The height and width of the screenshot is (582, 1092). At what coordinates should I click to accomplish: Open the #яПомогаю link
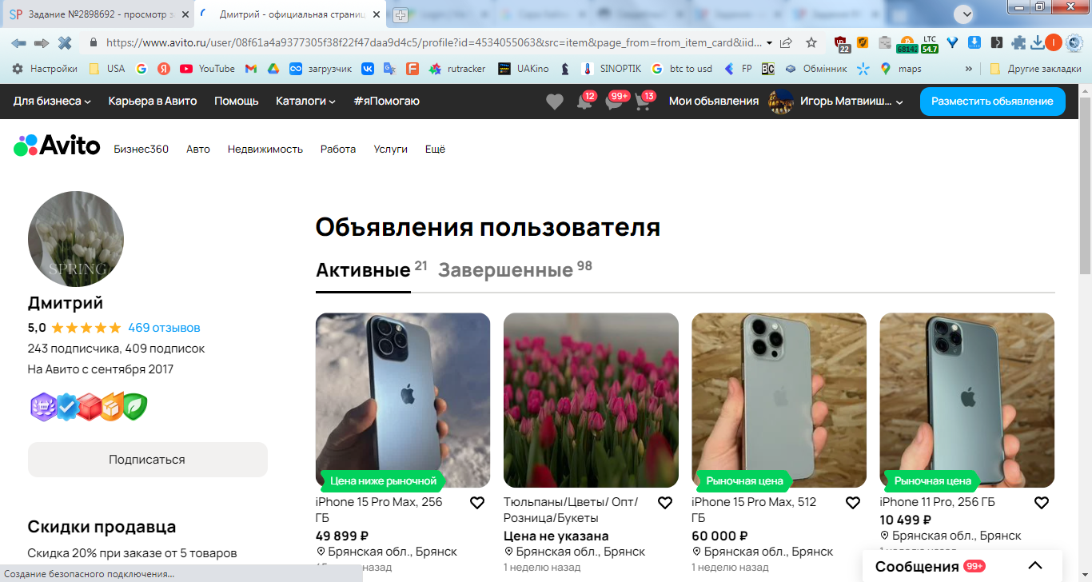tap(386, 101)
